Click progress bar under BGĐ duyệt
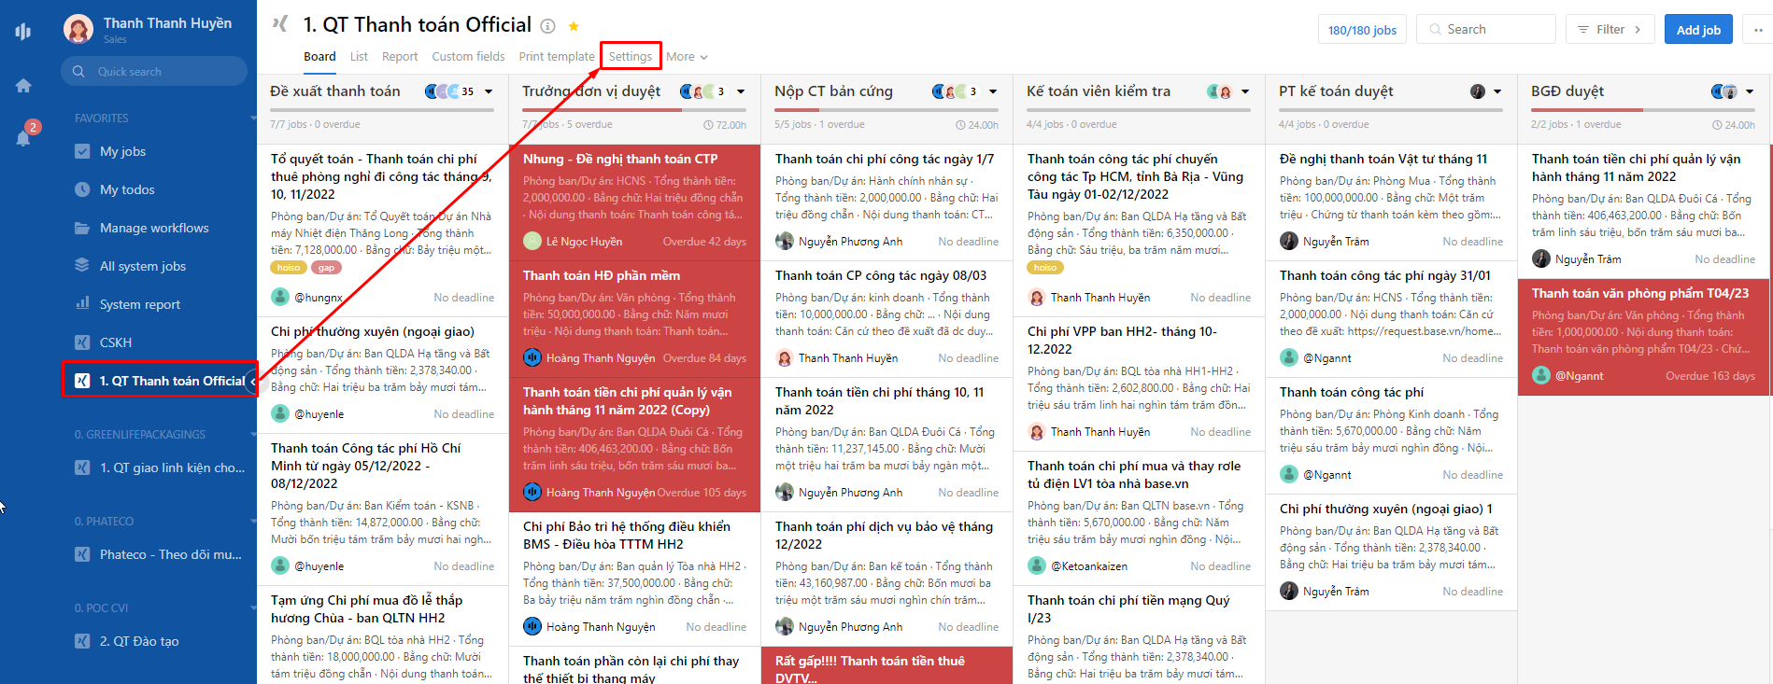Image resolution: width=1773 pixels, height=684 pixels. tap(1643, 110)
